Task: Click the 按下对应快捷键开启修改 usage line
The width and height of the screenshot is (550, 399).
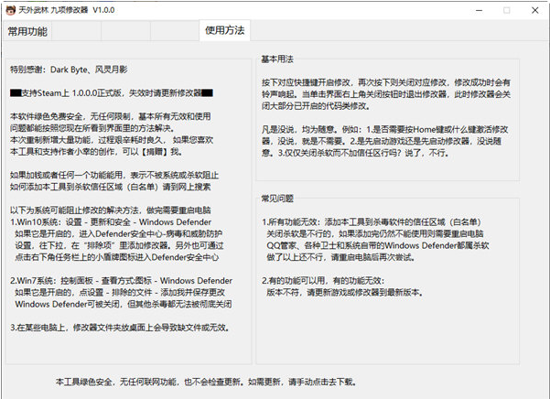Action: click(x=386, y=82)
